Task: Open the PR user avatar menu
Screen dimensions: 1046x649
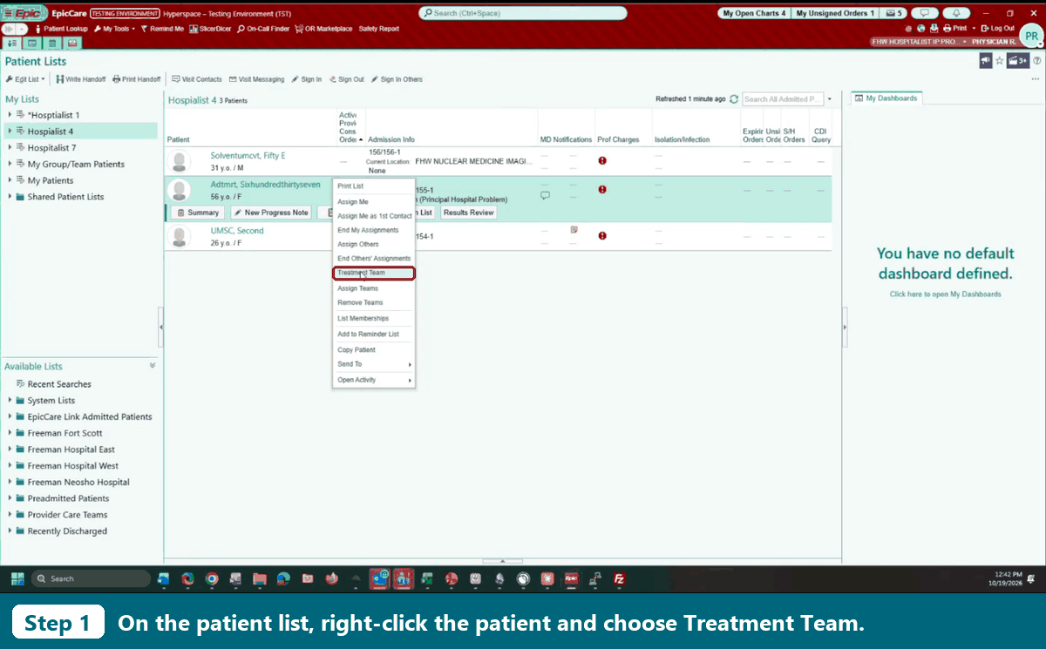Action: point(1031,36)
